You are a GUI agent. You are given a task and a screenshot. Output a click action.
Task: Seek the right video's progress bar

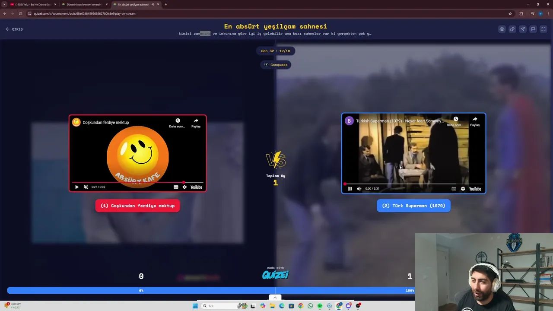click(x=413, y=184)
